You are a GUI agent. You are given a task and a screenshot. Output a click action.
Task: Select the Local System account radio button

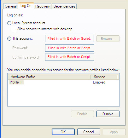pos(9,23)
